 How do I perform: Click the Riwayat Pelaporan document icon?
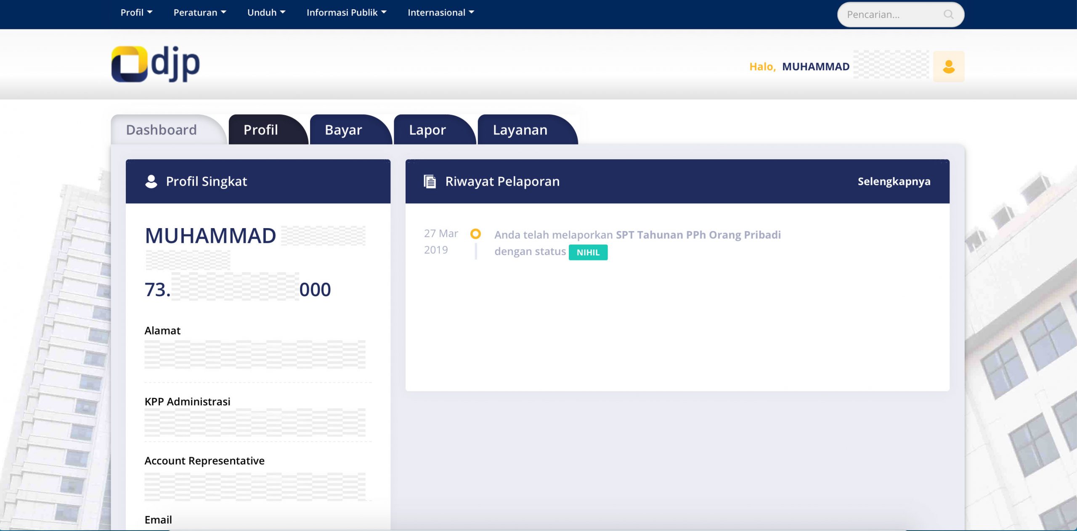(430, 181)
